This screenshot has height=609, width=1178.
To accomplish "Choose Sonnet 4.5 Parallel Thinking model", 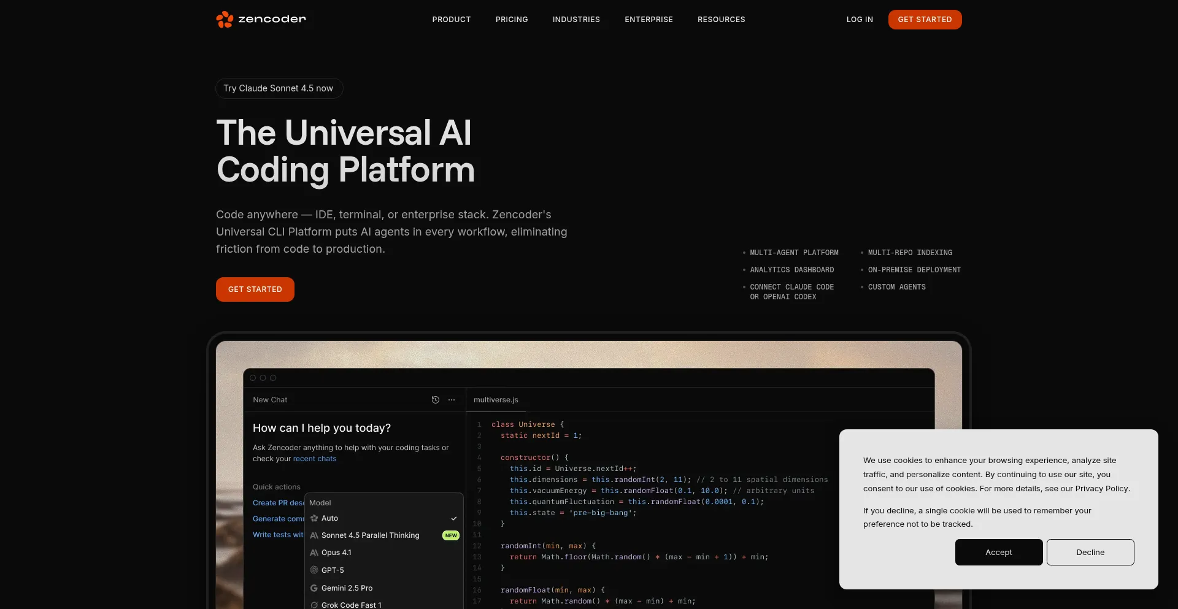I will [x=370, y=535].
